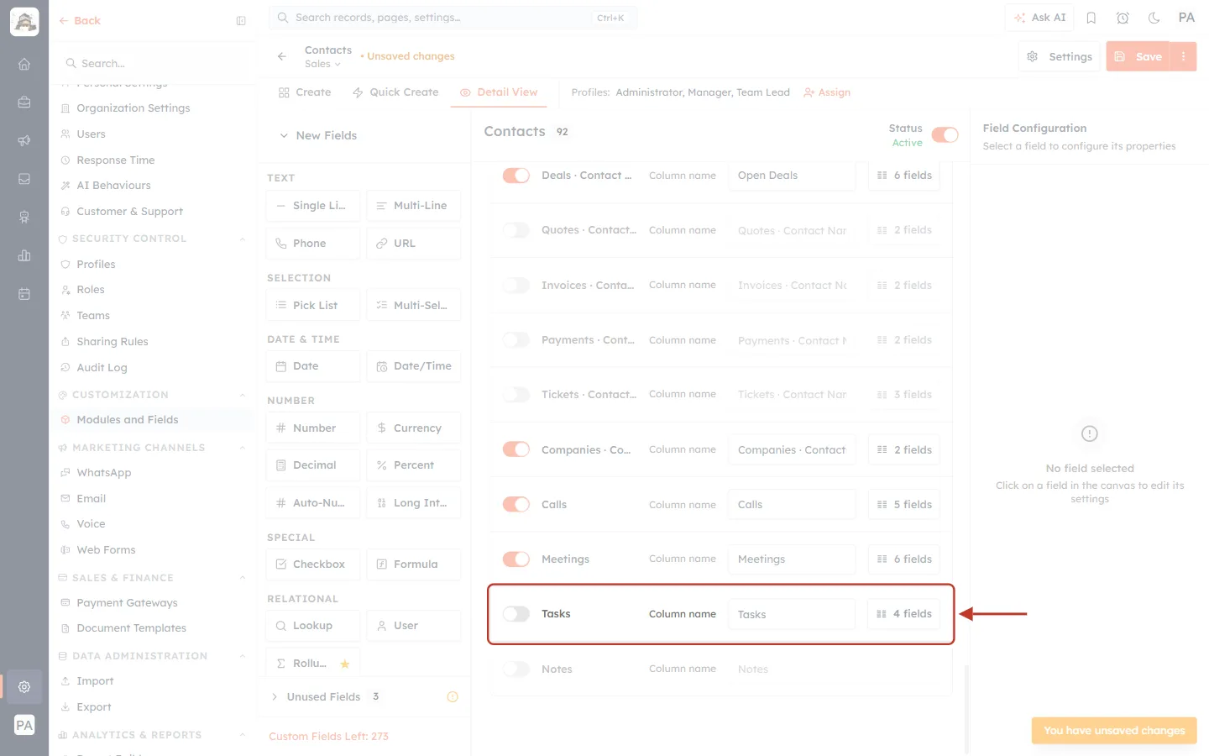Open the alarm clock reminders icon

(1123, 18)
